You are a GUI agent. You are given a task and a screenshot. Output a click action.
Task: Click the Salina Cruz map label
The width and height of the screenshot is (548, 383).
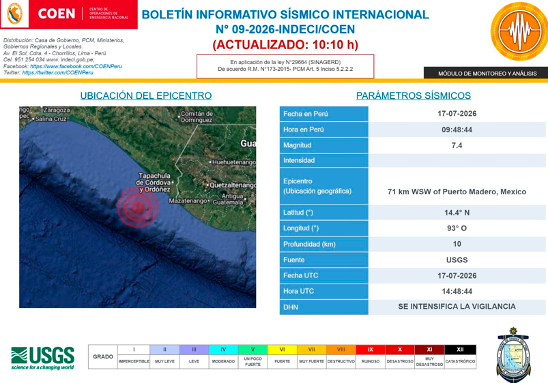51,119
